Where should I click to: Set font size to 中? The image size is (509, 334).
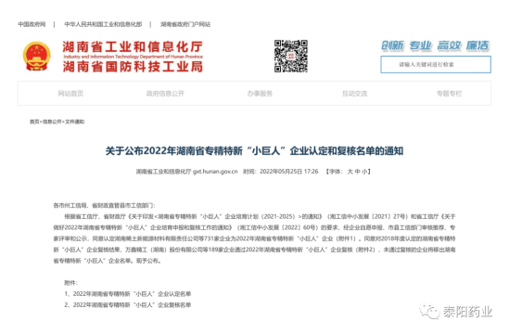tap(357, 172)
